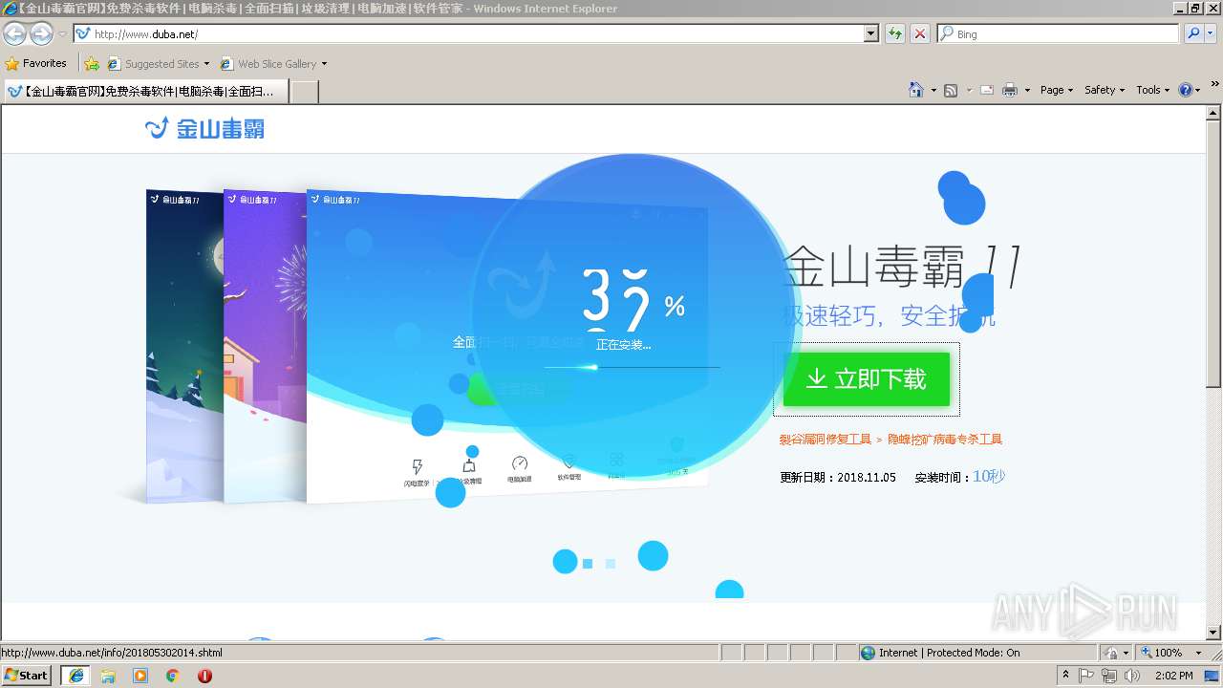This screenshot has height=688, width=1223.
Task: Open the address bar history dropdown
Action: coord(870,33)
